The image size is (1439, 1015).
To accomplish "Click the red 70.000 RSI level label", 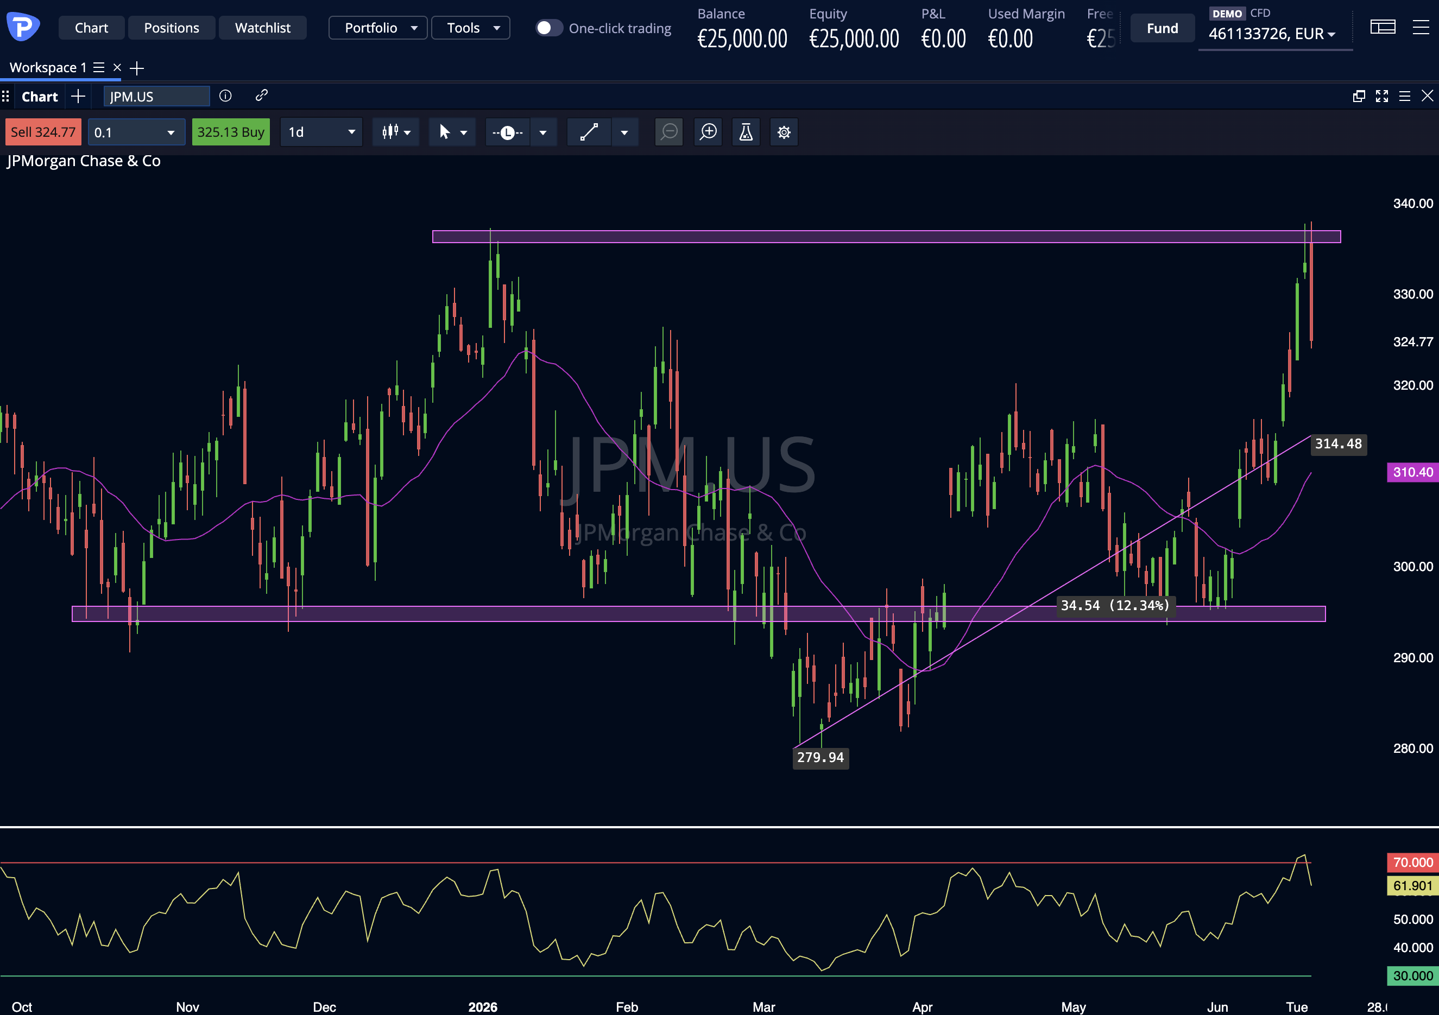I will pyautogui.click(x=1413, y=863).
